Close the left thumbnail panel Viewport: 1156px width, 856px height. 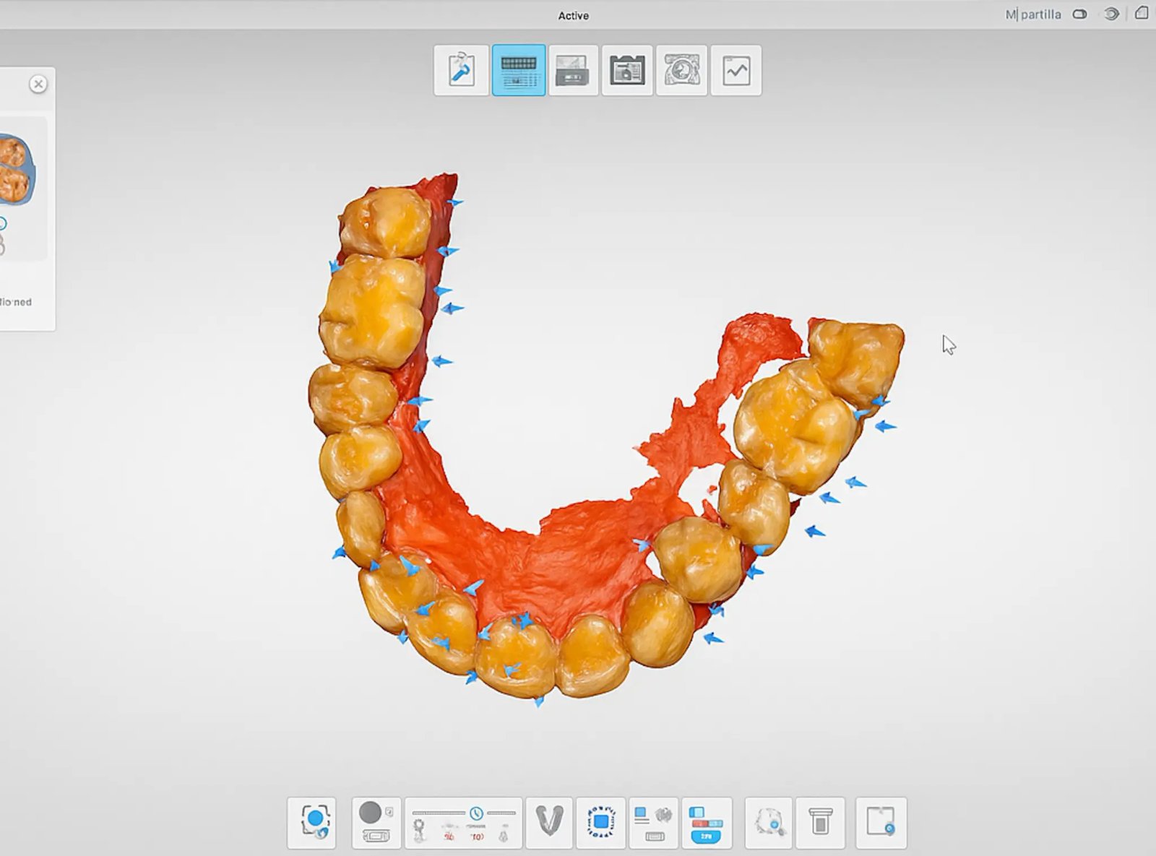pos(38,85)
